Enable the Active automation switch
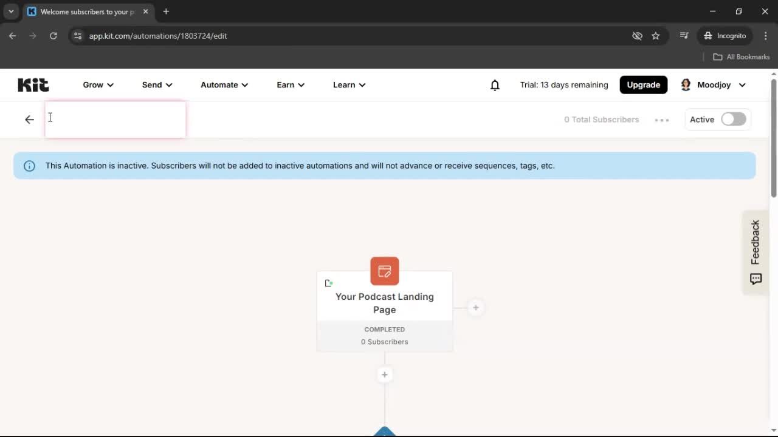The width and height of the screenshot is (778, 437). tap(733, 119)
